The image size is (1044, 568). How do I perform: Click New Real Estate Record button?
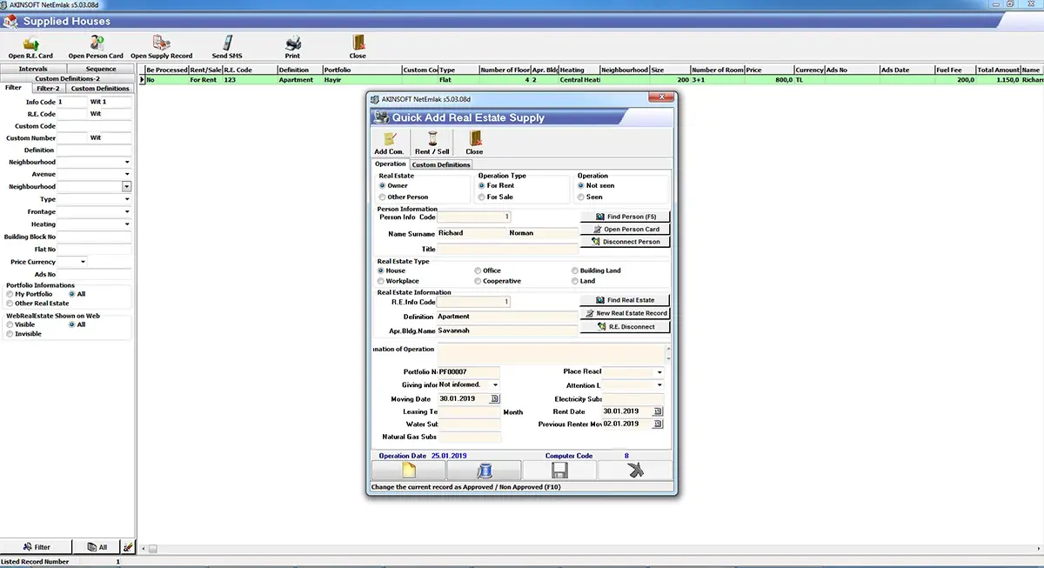pos(626,313)
